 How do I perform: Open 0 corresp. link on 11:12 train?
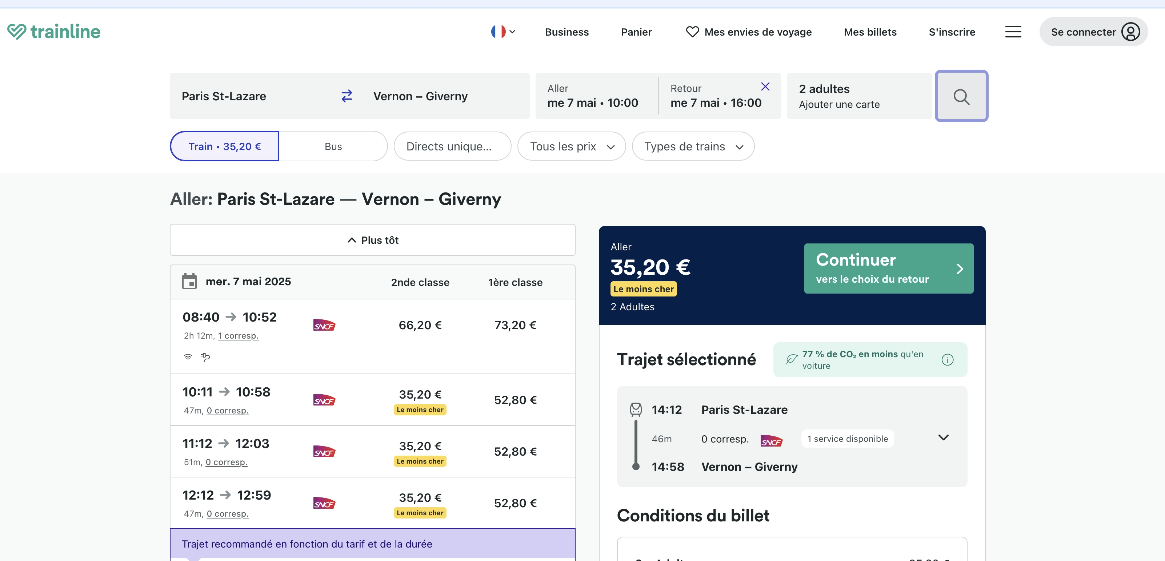(x=227, y=462)
